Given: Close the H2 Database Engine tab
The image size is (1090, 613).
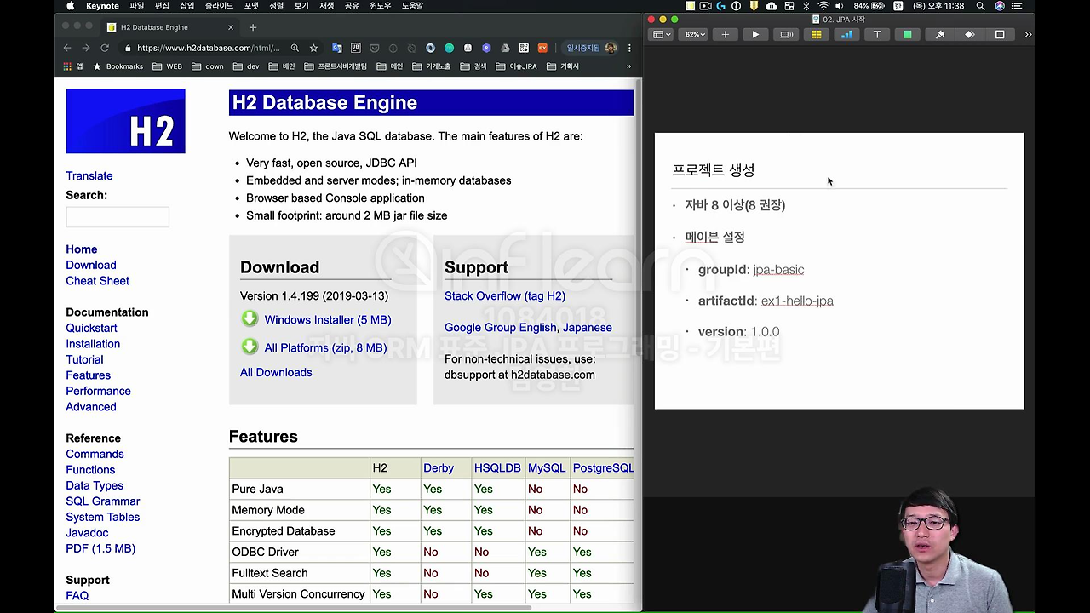Looking at the screenshot, I should click(230, 27).
